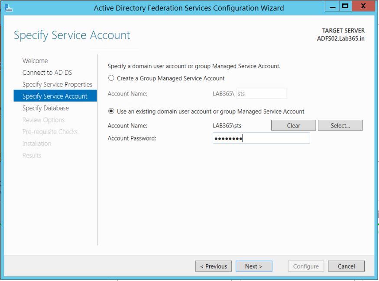Screen dimensions: 379x281
Task: Click the Pre-requisite Checks step
Action: pyautogui.click(x=50, y=131)
